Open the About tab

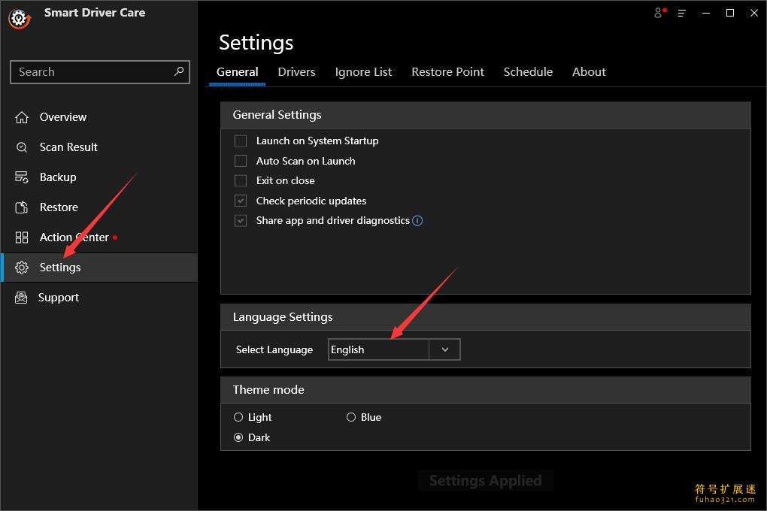[x=589, y=72]
